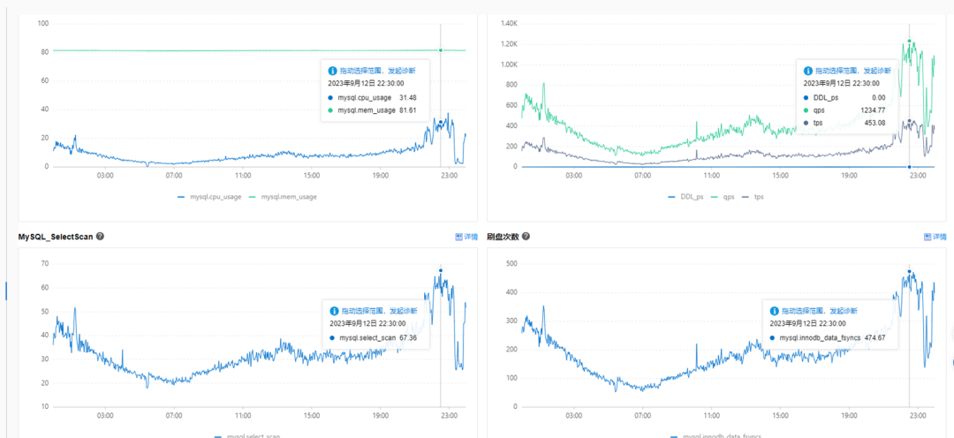The height and width of the screenshot is (438, 954).
Task: Click the date line in select_scan tooltip
Action: click(367, 323)
